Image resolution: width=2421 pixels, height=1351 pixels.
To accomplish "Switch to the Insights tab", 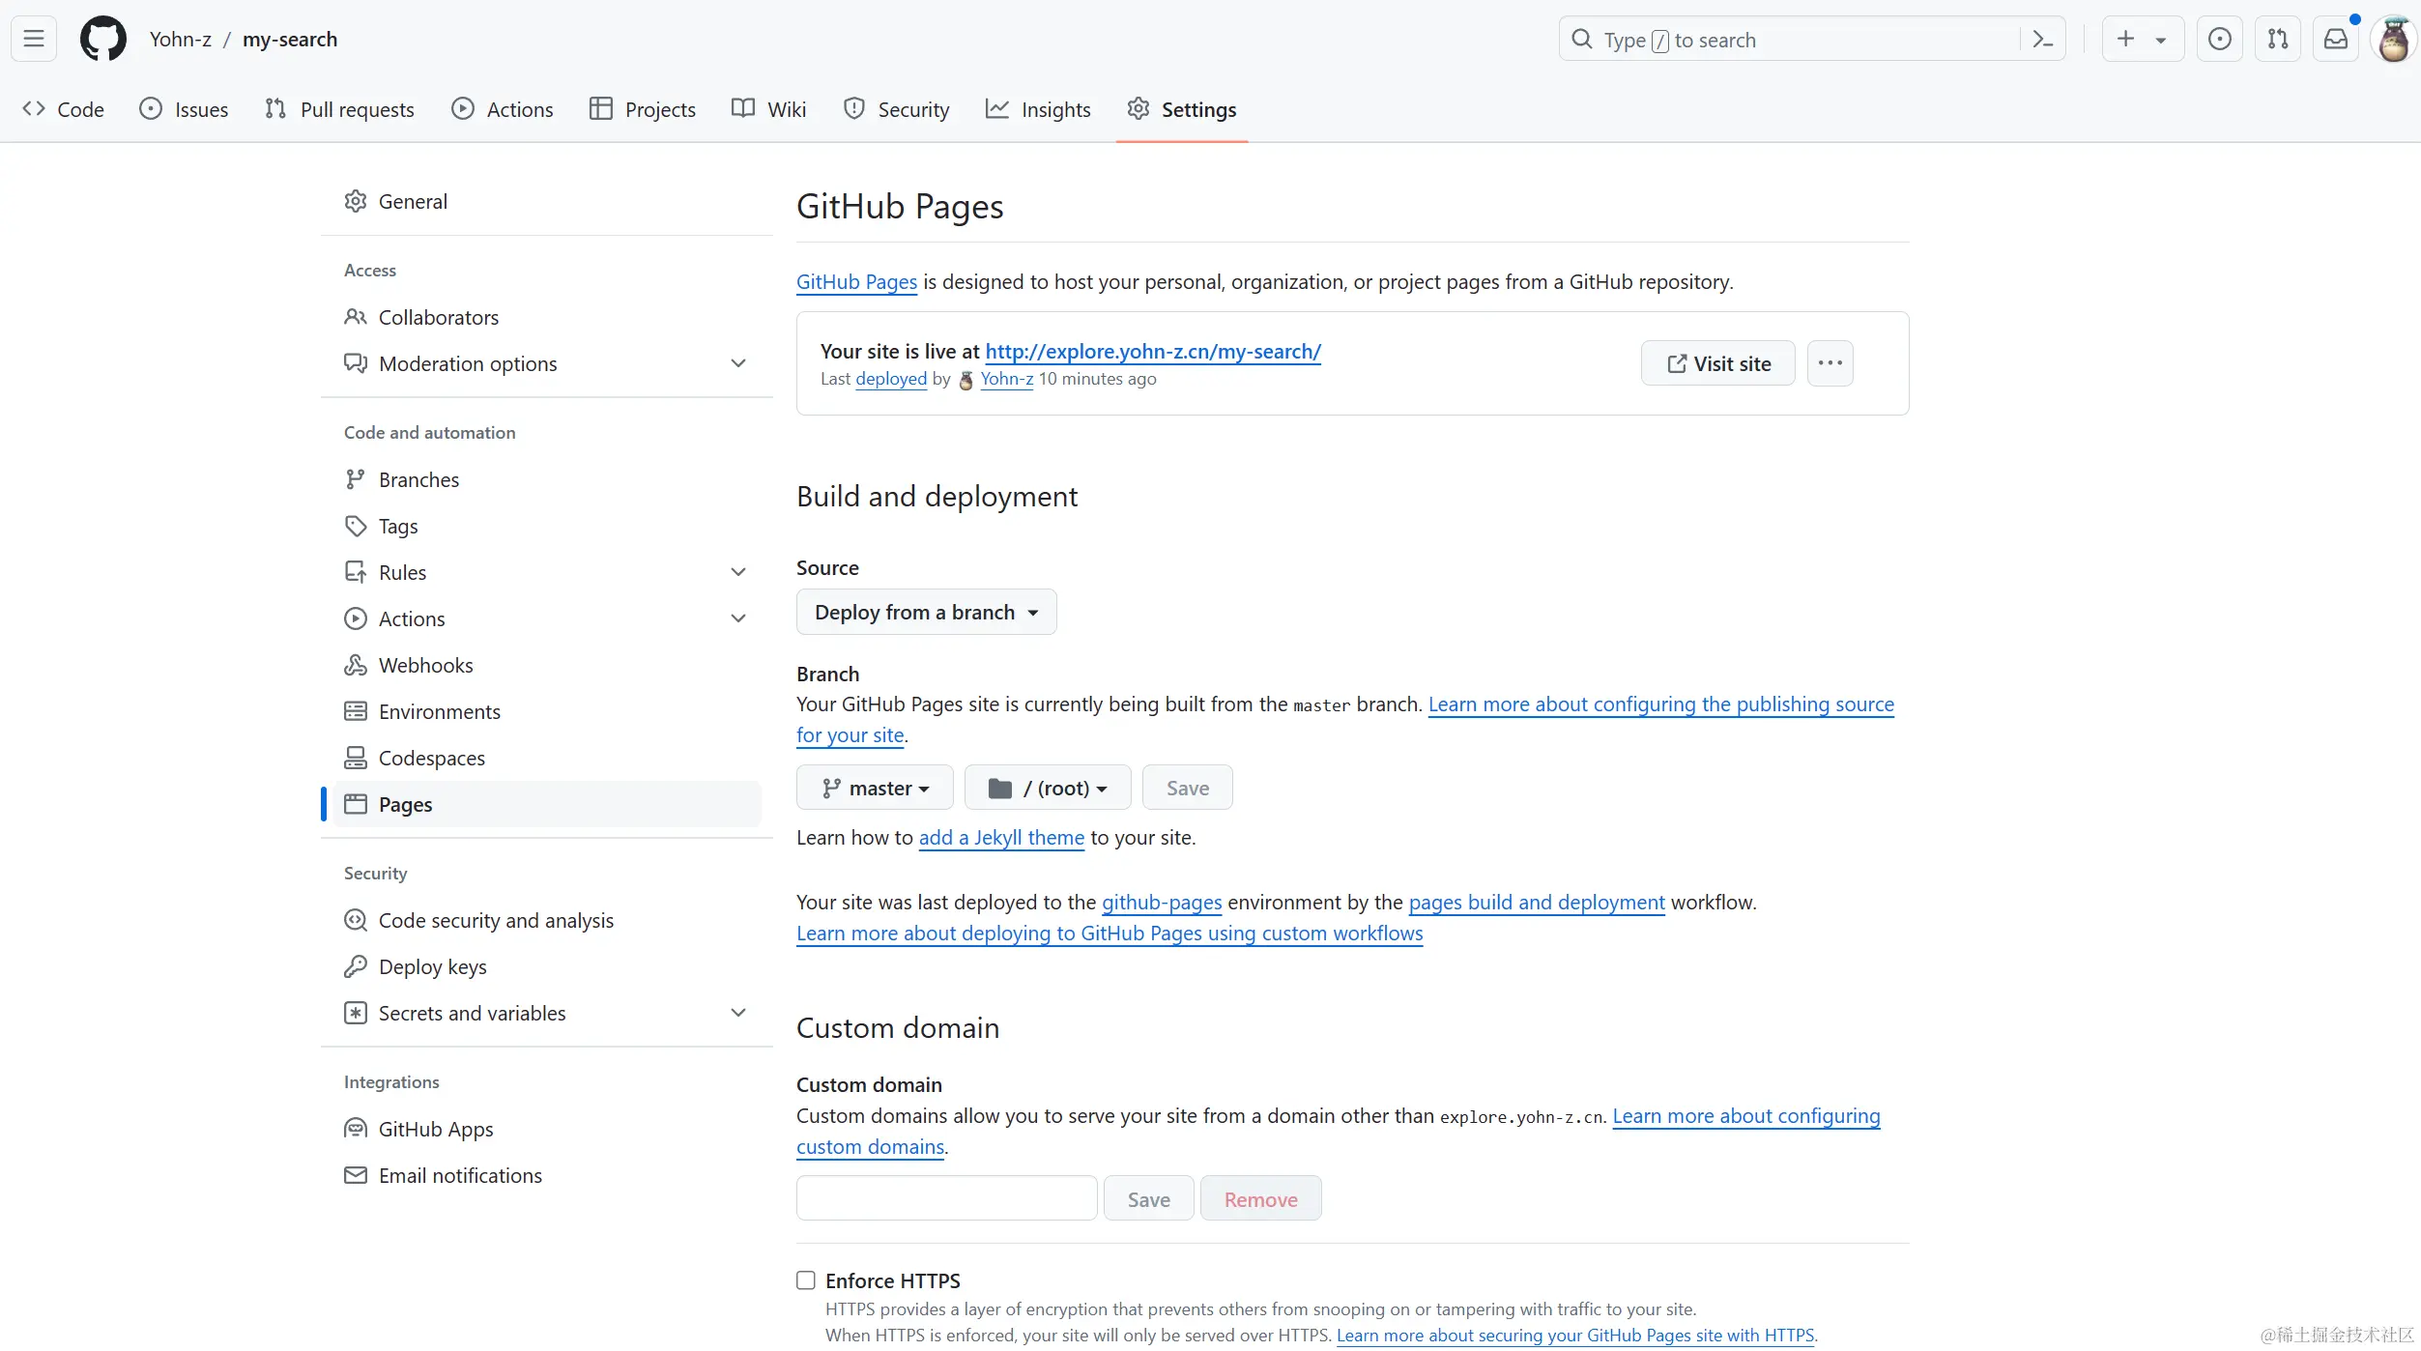I will pyautogui.click(x=1038, y=110).
